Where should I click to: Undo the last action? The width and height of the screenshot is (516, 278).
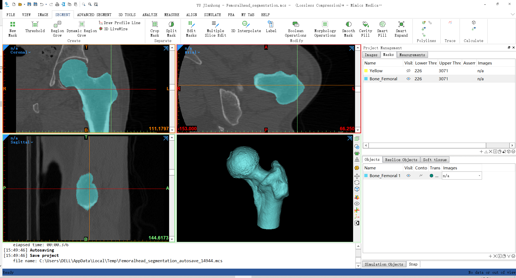42,4
